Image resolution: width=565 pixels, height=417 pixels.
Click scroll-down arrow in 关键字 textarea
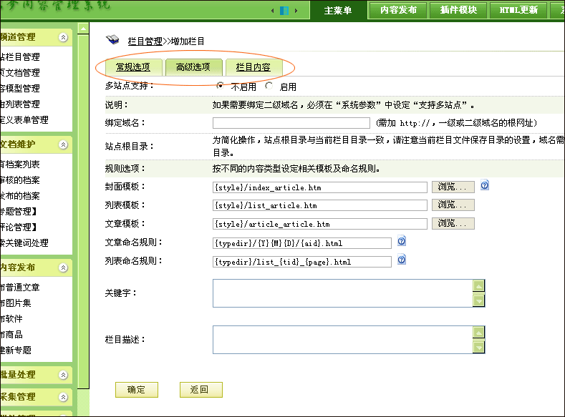pyautogui.click(x=479, y=300)
